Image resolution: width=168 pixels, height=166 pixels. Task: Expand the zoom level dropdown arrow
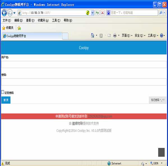(x=162, y=163)
